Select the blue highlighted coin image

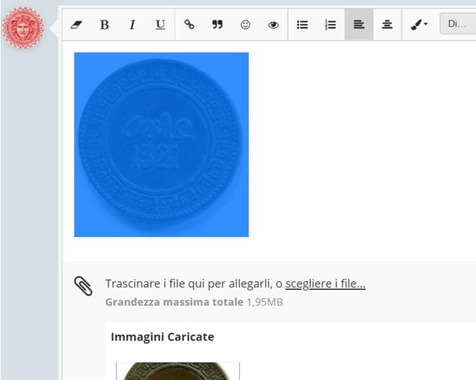(x=161, y=145)
